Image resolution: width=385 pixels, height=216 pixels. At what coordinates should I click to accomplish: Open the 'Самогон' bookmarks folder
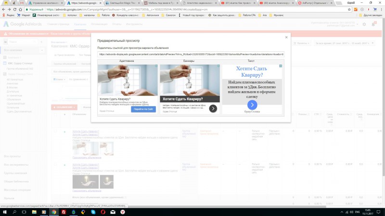169,15
